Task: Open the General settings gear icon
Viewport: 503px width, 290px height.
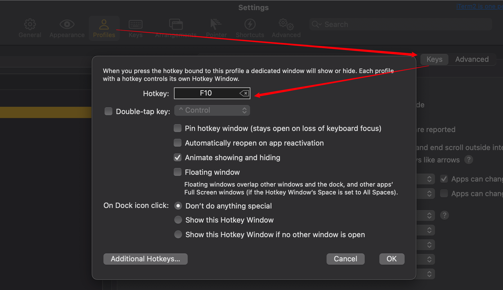Action: coord(30,25)
